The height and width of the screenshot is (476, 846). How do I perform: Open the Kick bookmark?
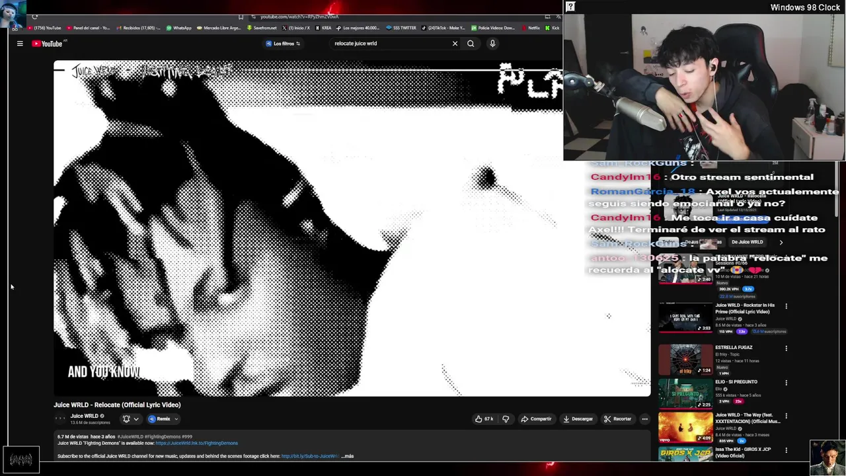(553, 28)
